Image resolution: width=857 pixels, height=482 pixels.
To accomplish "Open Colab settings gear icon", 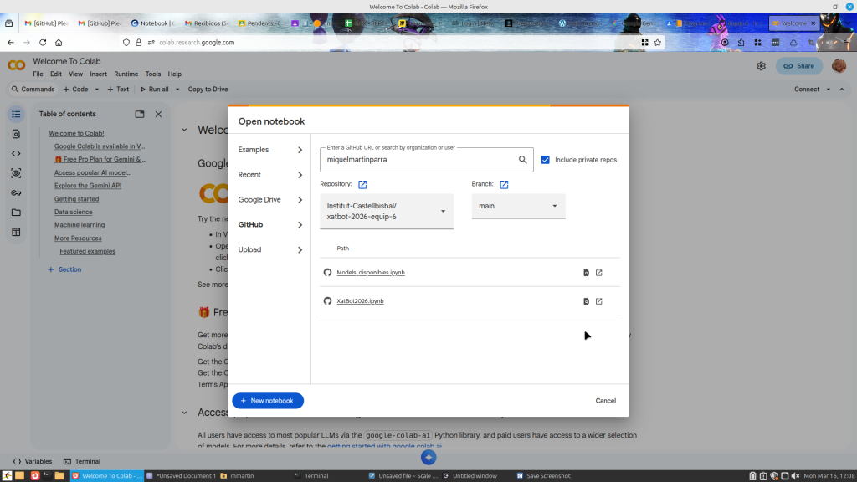I will (761, 66).
